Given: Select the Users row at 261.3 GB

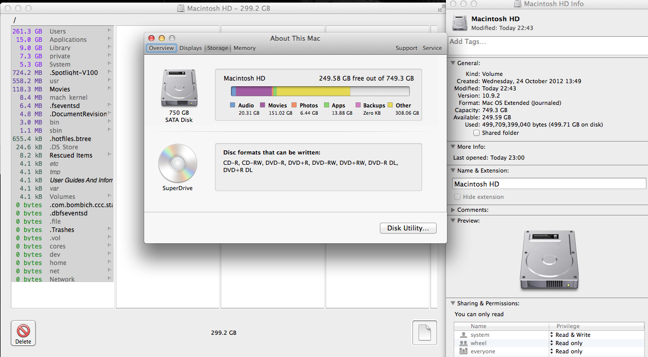Looking at the screenshot, I should pyautogui.click(x=63, y=31).
